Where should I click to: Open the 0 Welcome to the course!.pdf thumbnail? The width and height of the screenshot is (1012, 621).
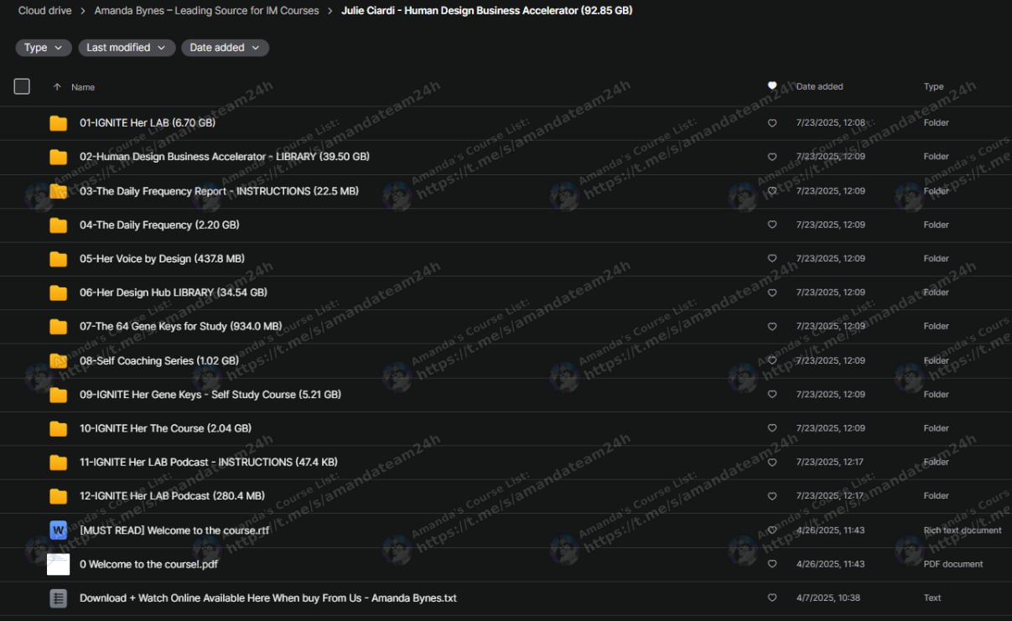58,564
